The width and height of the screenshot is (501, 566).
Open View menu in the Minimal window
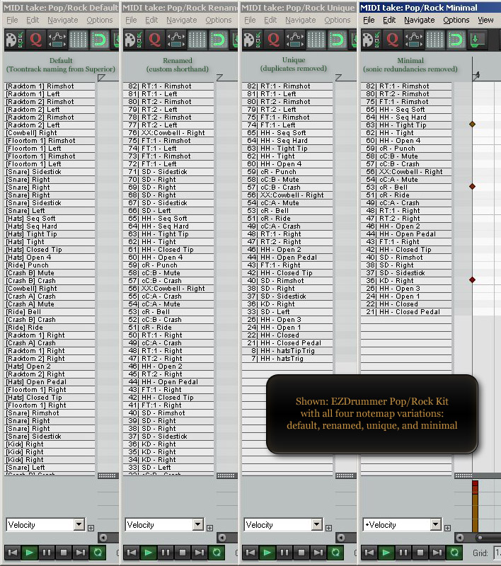485,20
